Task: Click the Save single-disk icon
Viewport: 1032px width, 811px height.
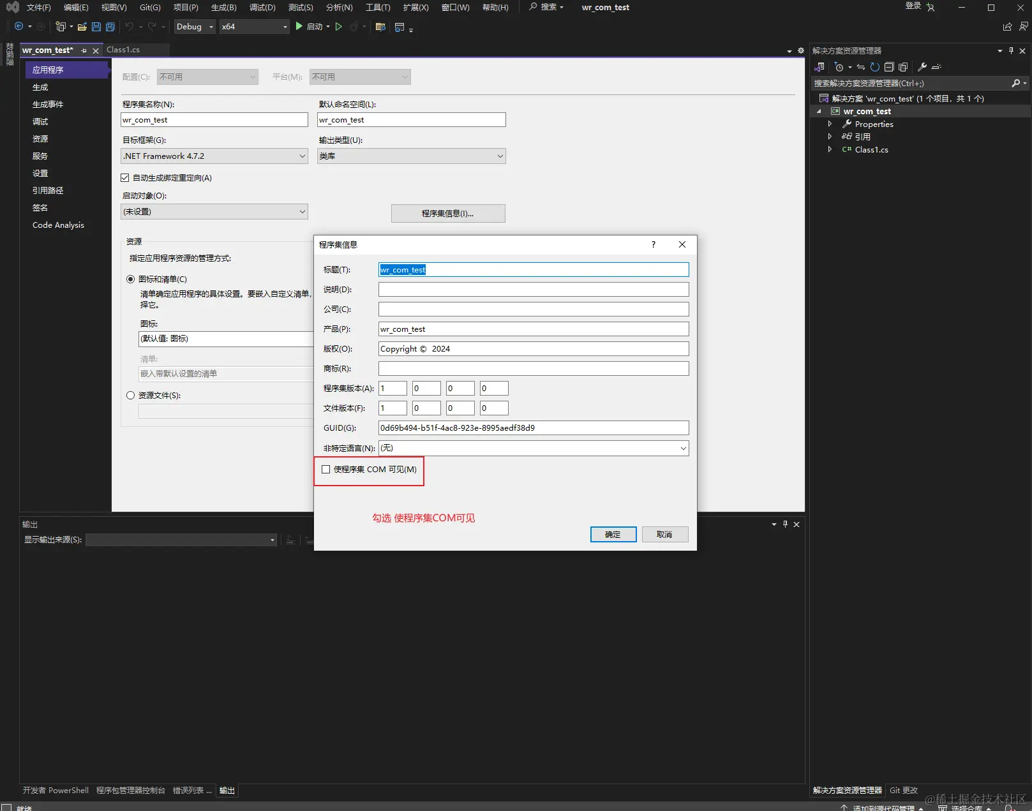Action: click(x=96, y=27)
